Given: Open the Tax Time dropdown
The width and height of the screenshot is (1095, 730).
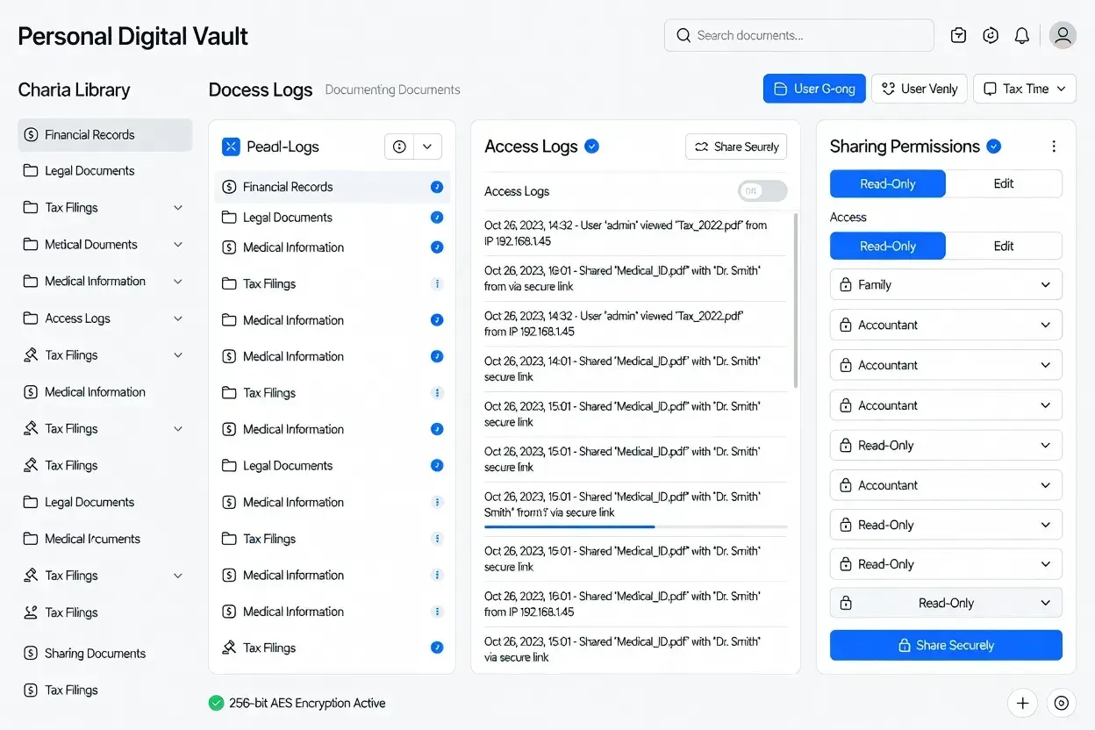Looking at the screenshot, I should (1025, 89).
